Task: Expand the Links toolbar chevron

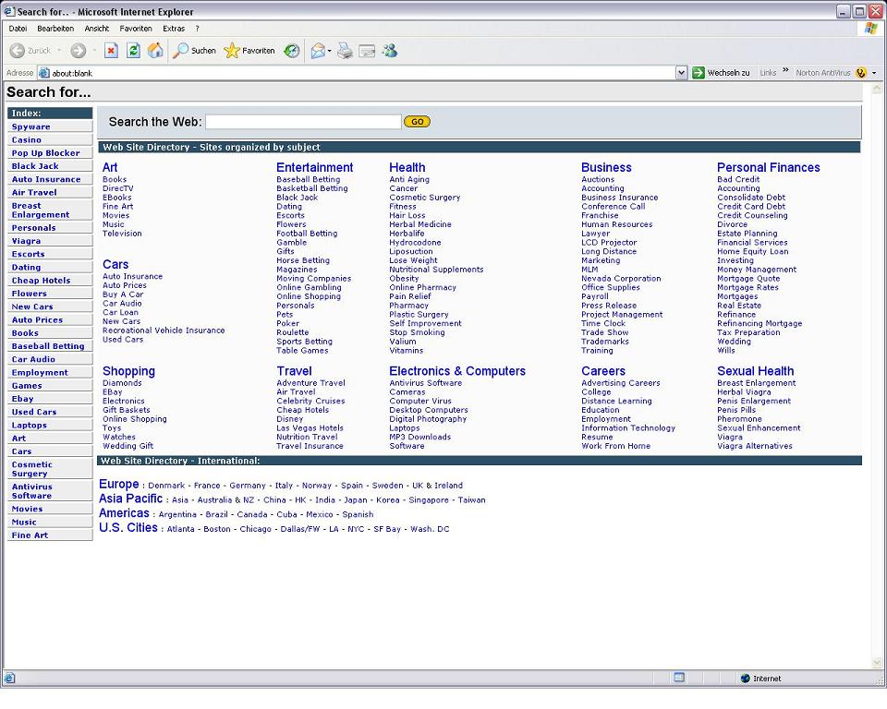Action: [786, 70]
